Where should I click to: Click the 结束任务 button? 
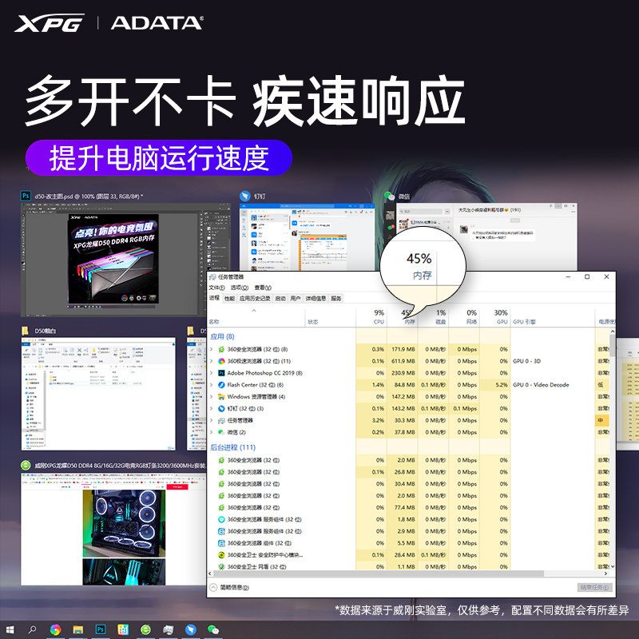coord(594,587)
